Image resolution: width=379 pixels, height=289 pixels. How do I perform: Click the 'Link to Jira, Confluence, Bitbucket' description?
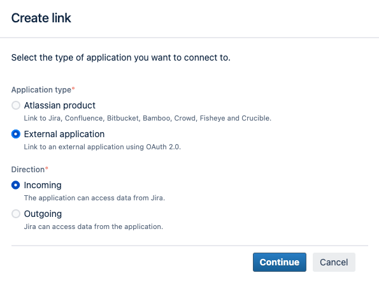[147, 118]
